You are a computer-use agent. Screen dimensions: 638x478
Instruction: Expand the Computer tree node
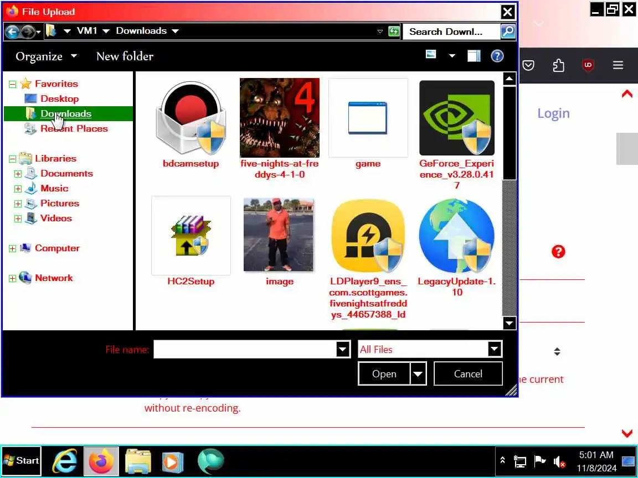point(13,248)
